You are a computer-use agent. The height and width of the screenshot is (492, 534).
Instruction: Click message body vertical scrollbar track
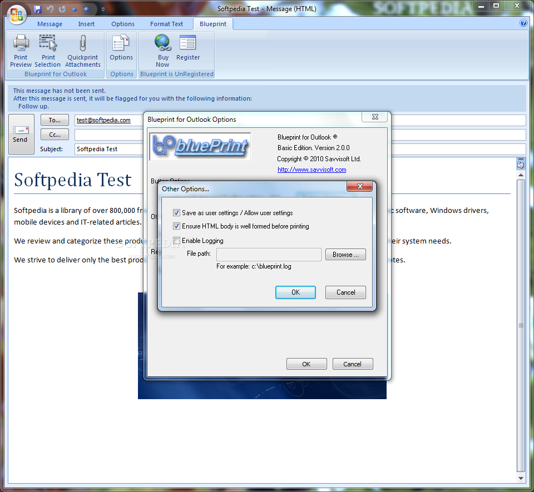click(x=521, y=325)
